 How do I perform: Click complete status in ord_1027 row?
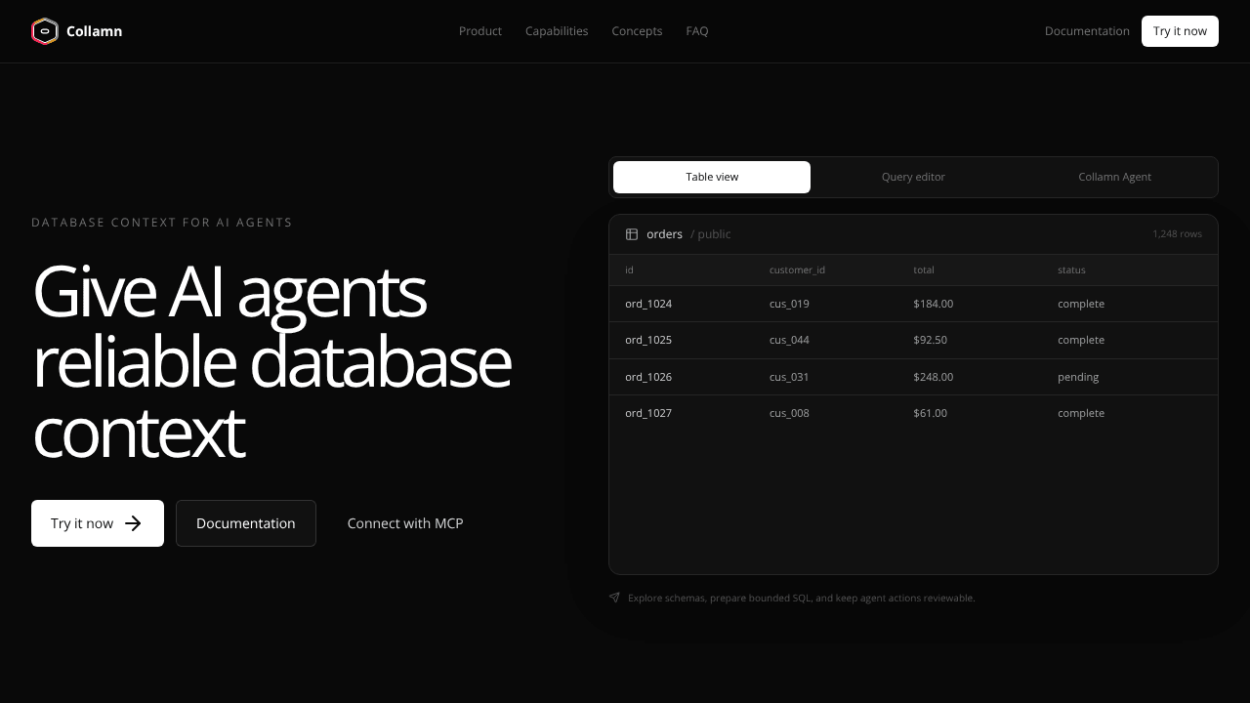[x=1081, y=413]
